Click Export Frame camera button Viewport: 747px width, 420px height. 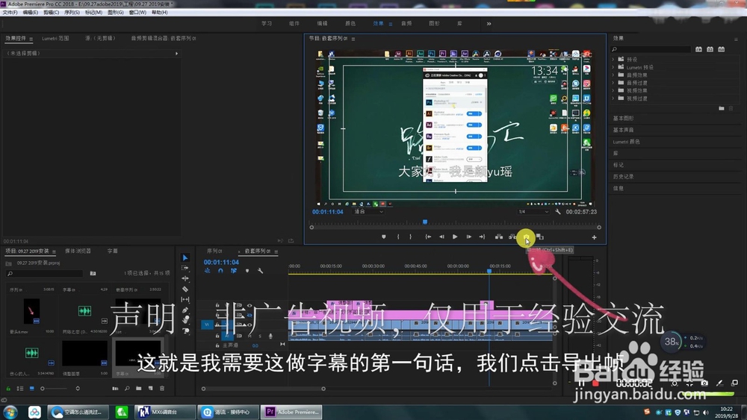(526, 237)
